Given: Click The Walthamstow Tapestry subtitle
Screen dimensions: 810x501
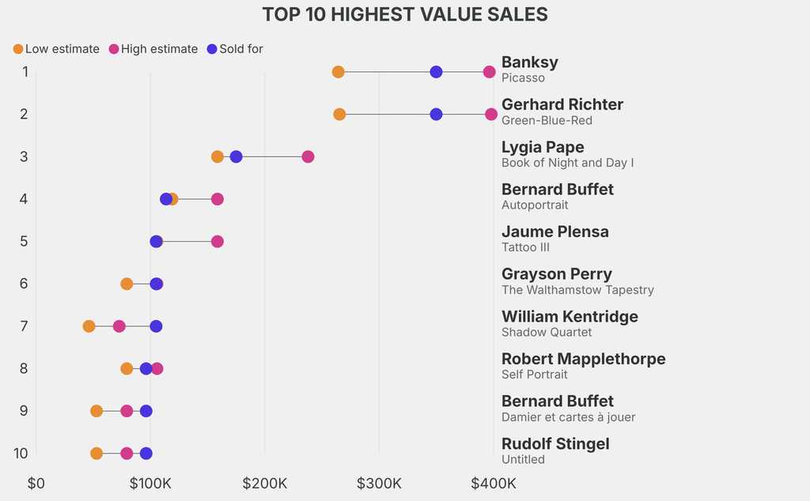Looking at the screenshot, I should point(577,290).
